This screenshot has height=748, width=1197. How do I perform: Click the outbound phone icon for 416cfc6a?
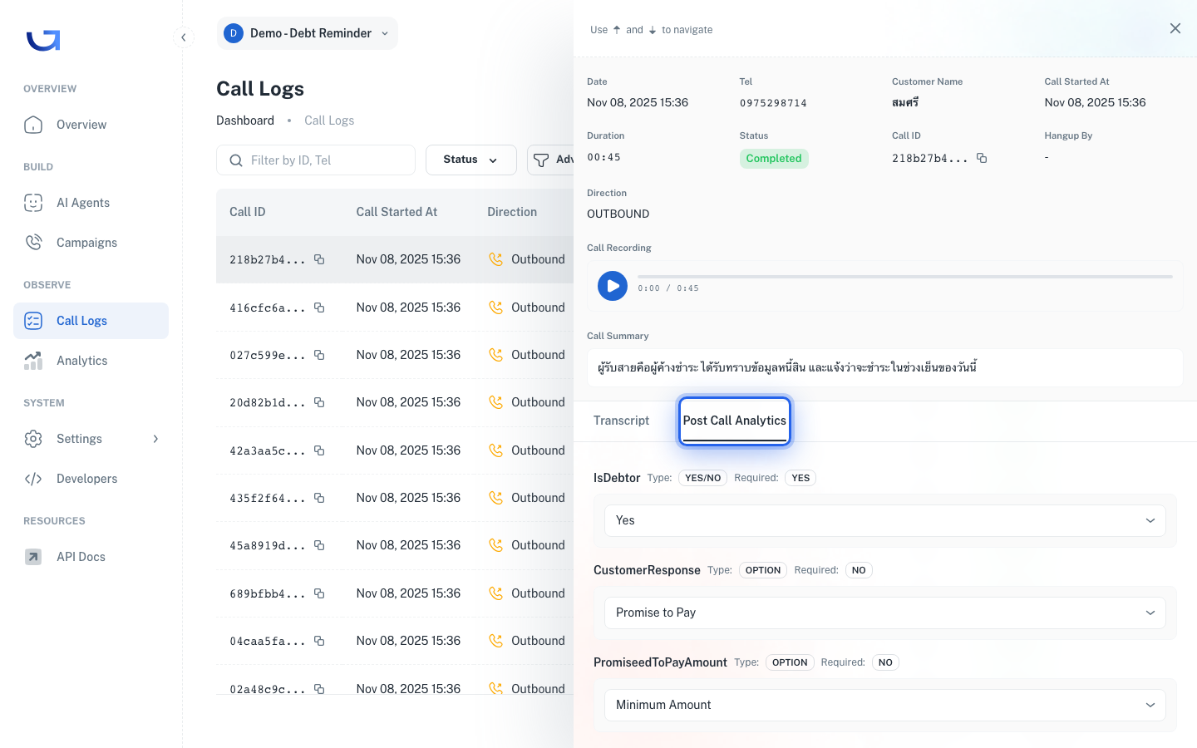pyautogui.click(x=496, y=308)
